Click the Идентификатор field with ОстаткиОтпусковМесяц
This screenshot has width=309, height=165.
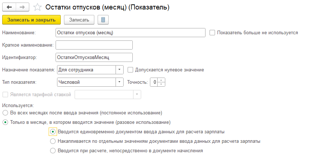coord(94,57)
